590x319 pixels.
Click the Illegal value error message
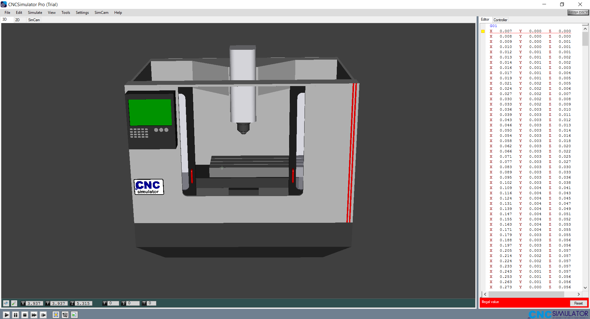(x=490, y=302)
